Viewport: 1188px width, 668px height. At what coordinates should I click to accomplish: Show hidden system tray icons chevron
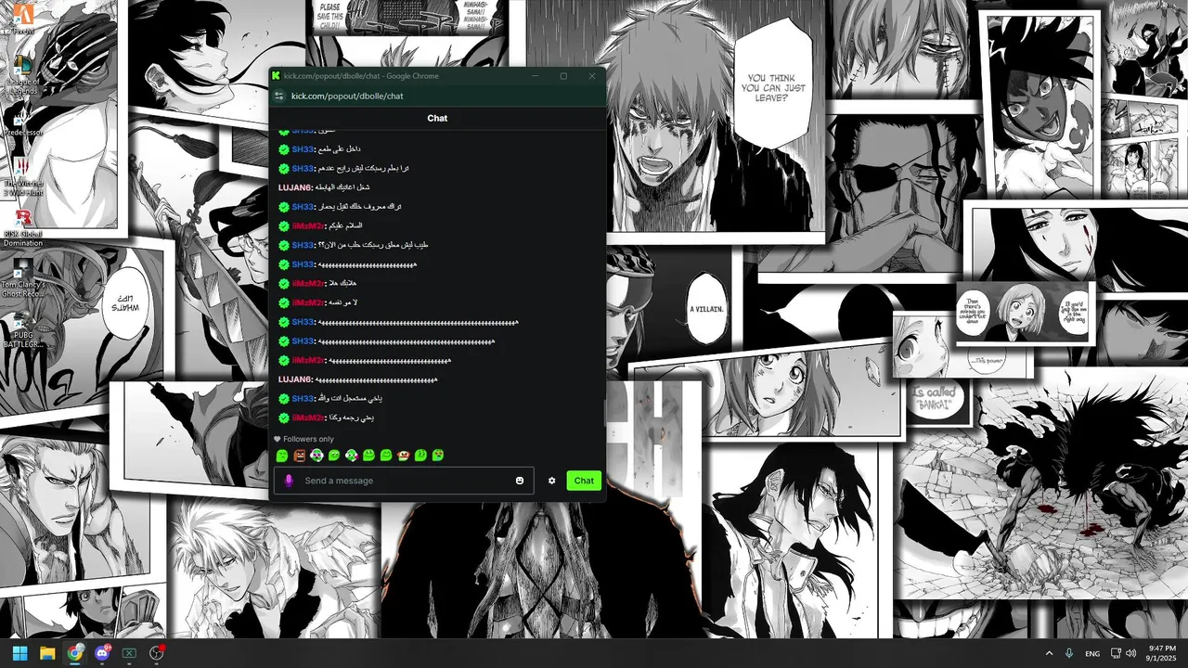coord(1049,653)
